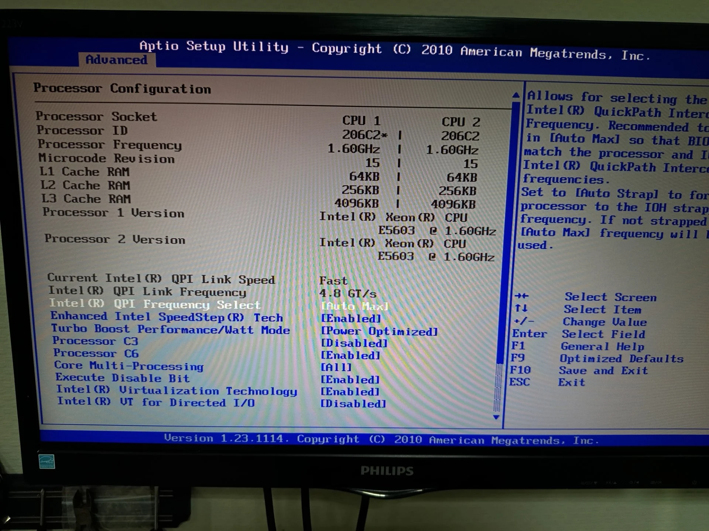Click the Current Intel(R) QPI Link Speed label

[161, 279]
